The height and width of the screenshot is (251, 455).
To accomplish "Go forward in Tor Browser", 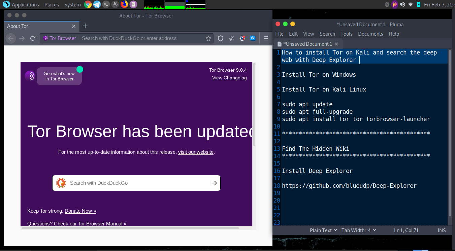I will (22, 38).
